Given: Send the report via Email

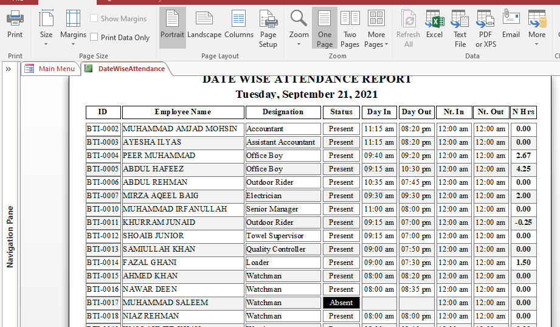Looking at the screenshot, I should tap(511, 24).
